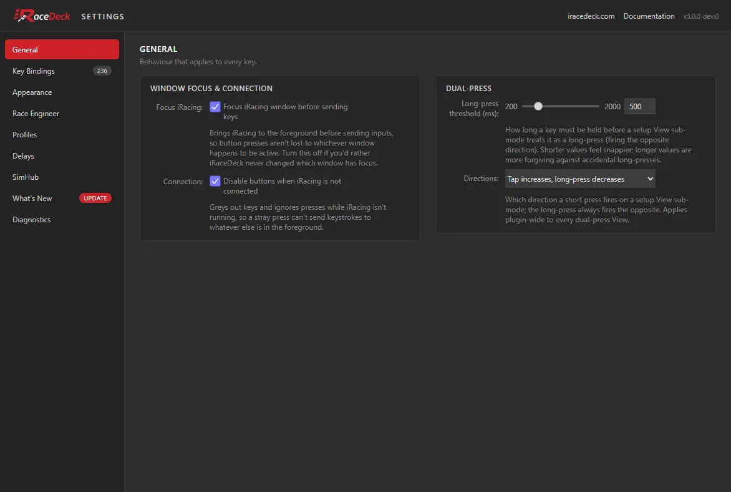Open the Directions dropdown
This screenshot has width=731, height=492.
(580, 179)
